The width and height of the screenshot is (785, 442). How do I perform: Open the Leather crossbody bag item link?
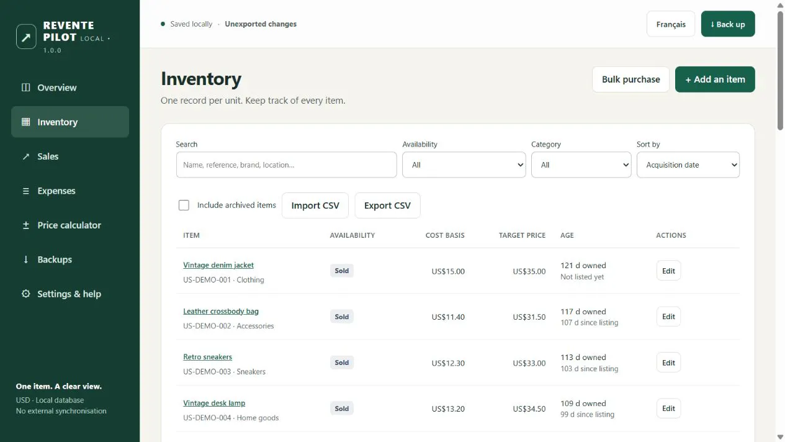tap(221, 311)
